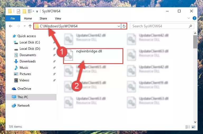Switch to the View ribbon tab
Screen dimensions: 203x134
tap(58, 18)
